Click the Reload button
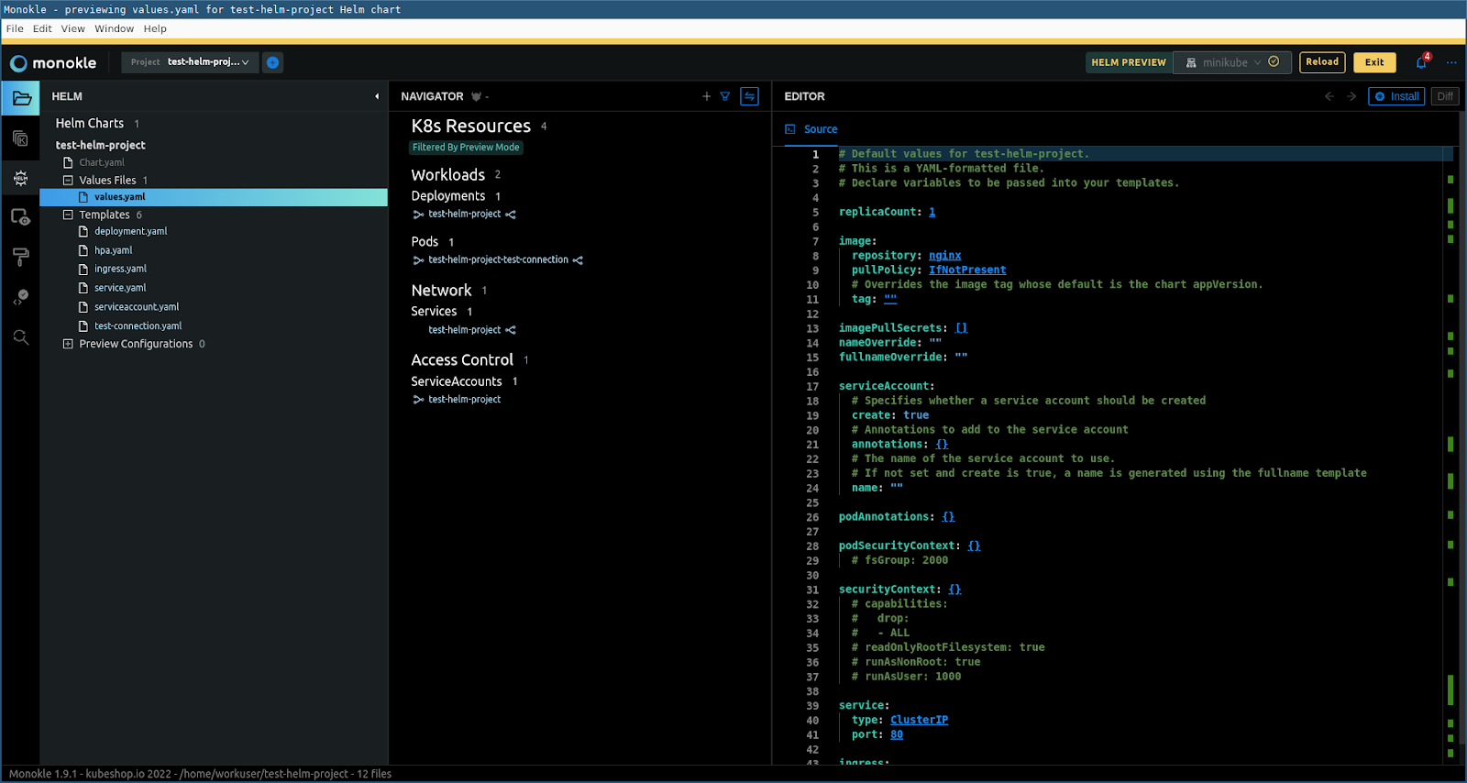This screenshot has width=1467, height=783. coord(1321,62)
